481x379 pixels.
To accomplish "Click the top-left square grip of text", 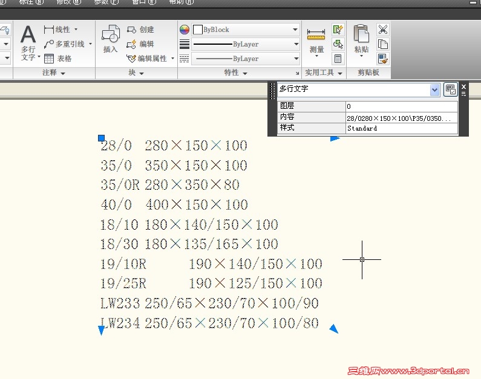I will 101,138.
